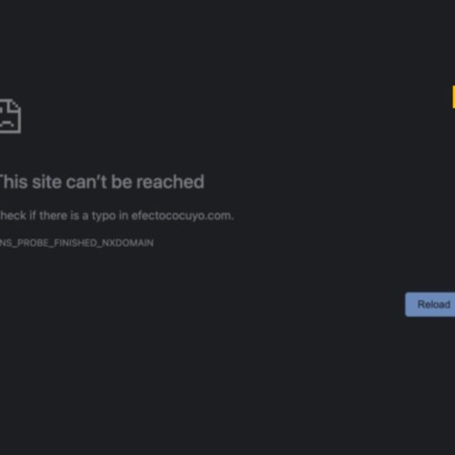The height and width of the screenshot is (455, 455).
Task: Click the DNS_PROBE_FINISHED_NXDOMAIN error code
Action: tap(76, 243)
